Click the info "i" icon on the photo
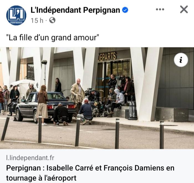The height and width of the screenshot is (183, 194). (x=181, y=60)
